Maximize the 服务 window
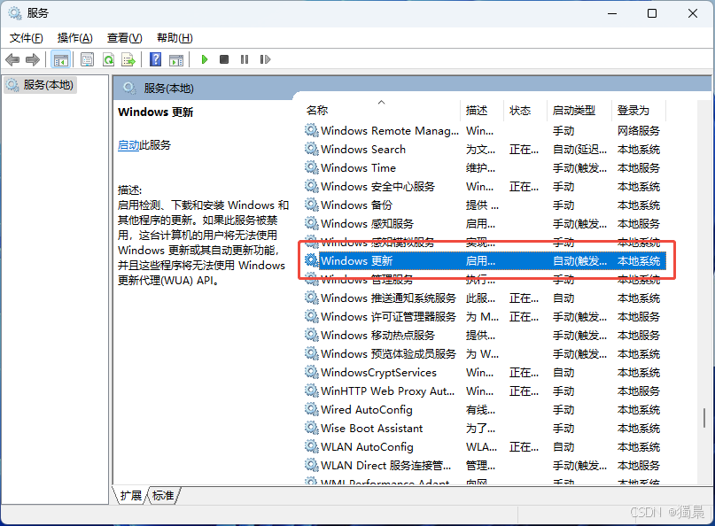This screenshot has height=526, width=715. tap(652, 13)
